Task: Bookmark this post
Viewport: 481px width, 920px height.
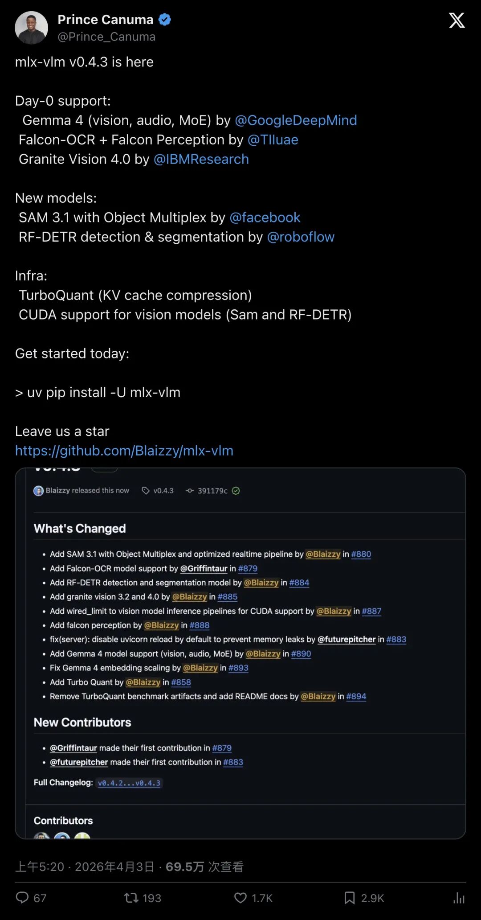Action: 350,897
